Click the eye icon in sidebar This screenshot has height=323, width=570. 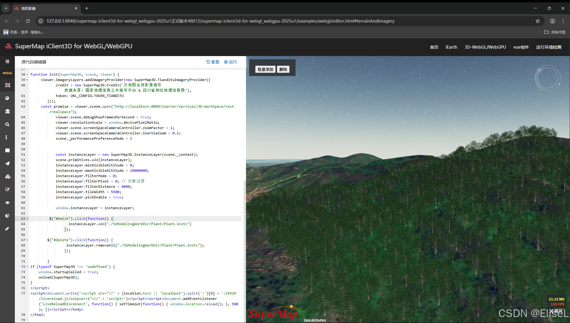[7, 203]
